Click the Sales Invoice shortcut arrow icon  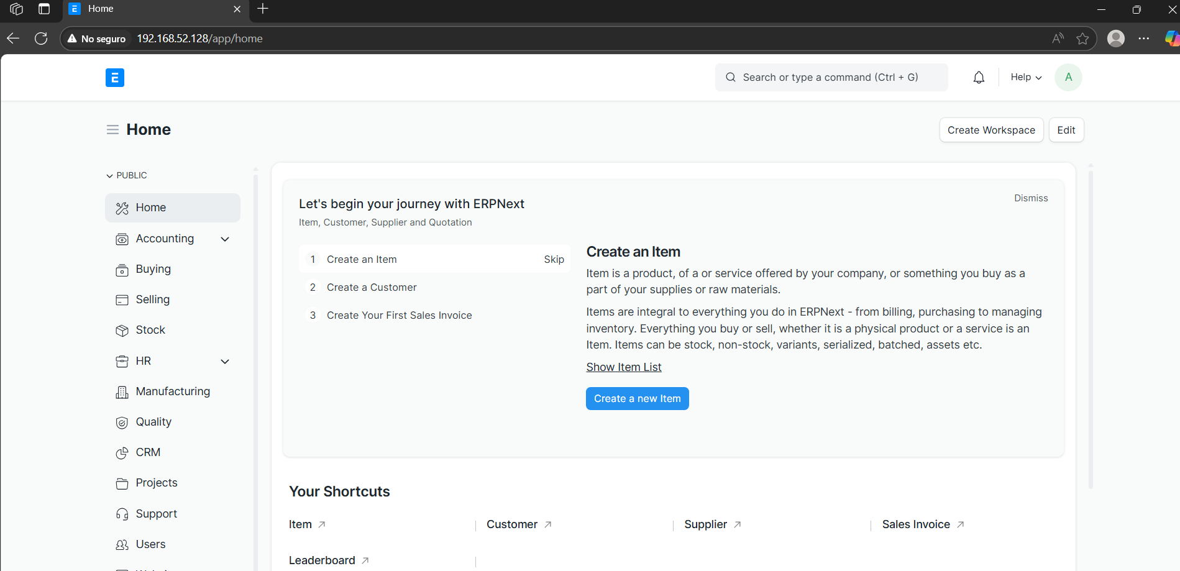(961, 525)
